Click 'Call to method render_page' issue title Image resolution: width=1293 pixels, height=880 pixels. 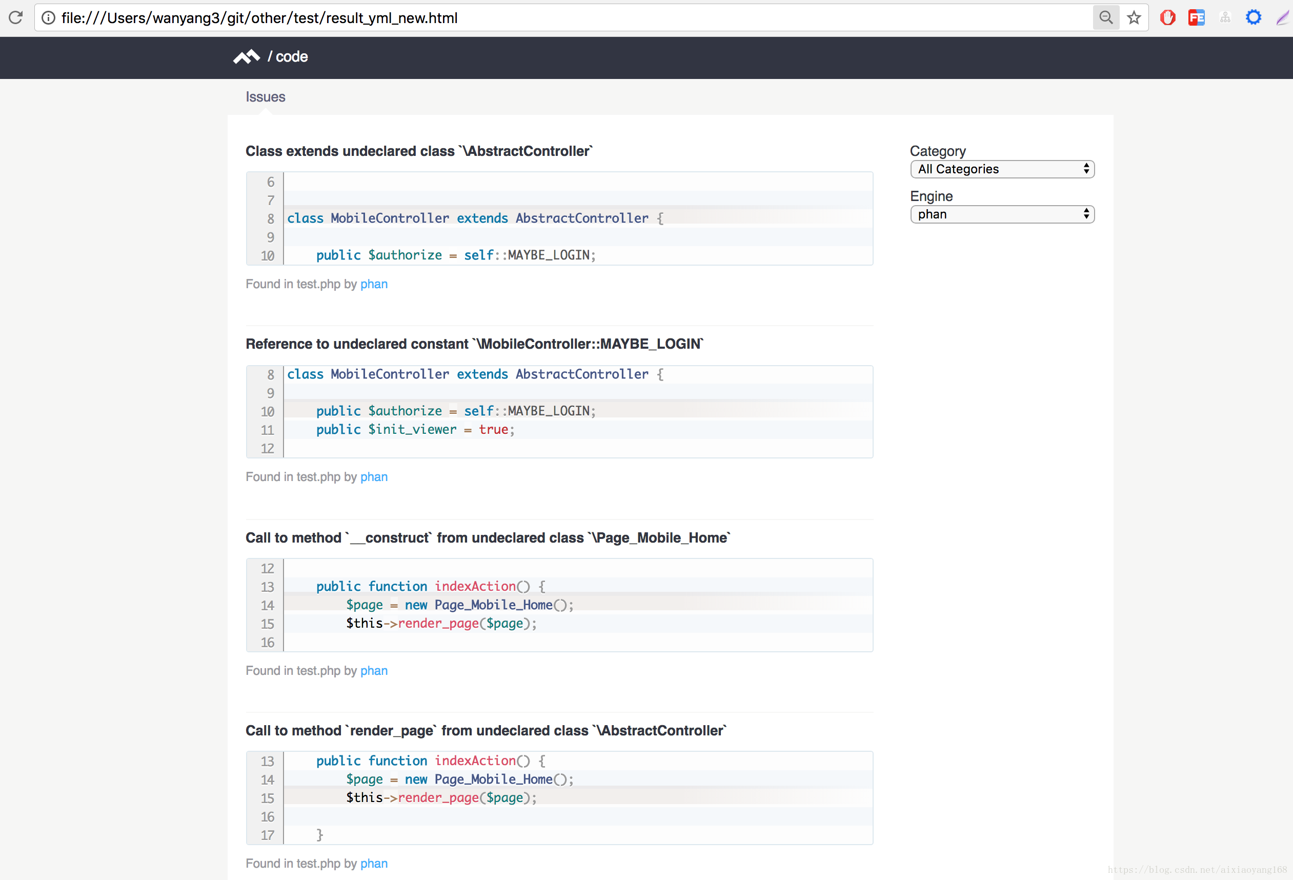[x=486, y=731]
